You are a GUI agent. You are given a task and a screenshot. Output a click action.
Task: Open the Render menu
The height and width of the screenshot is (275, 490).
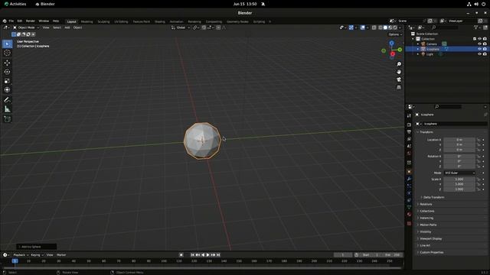point(31,21)
